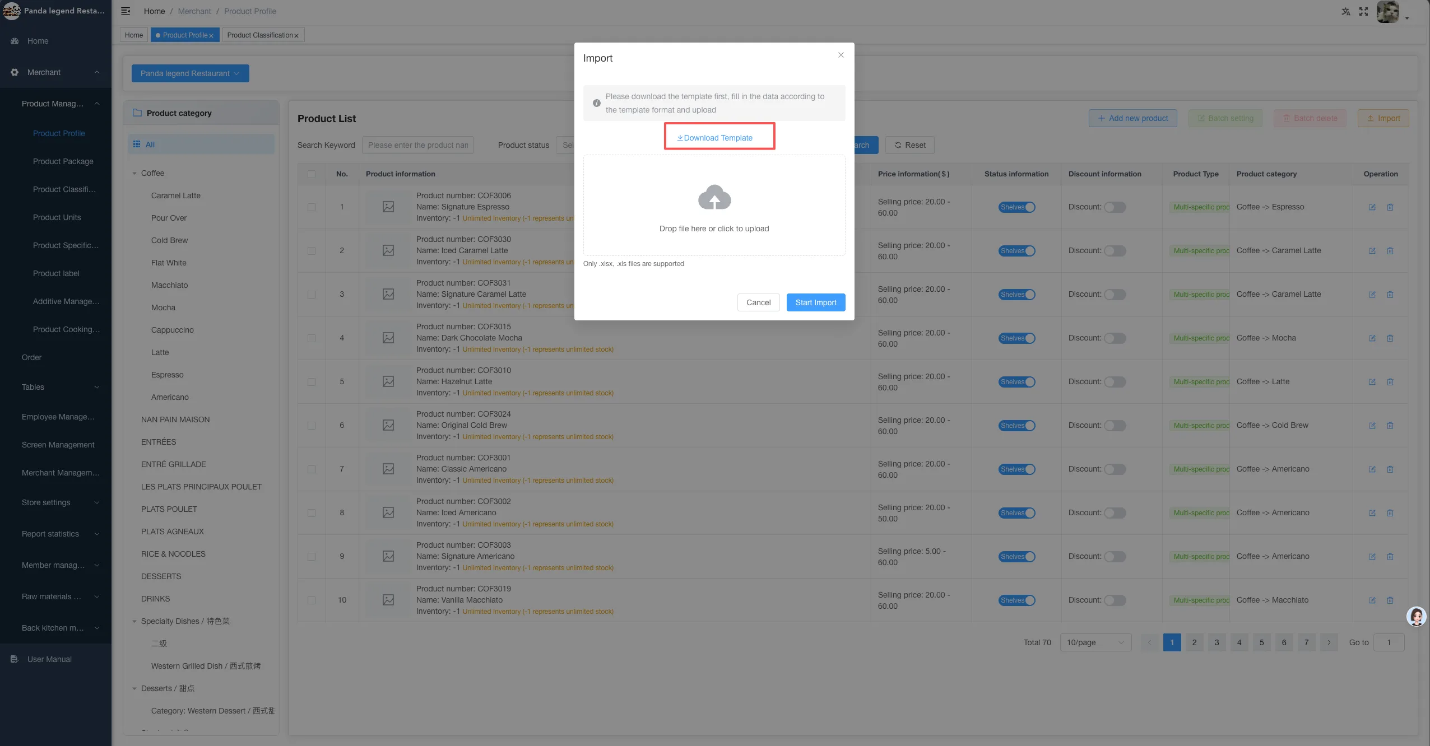Screen dimensions: 1430x746
Task: Click the Download Template link
Action: (714, 138)
